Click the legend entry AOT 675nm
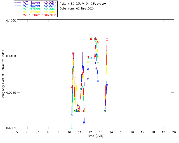 coord(39,9)
